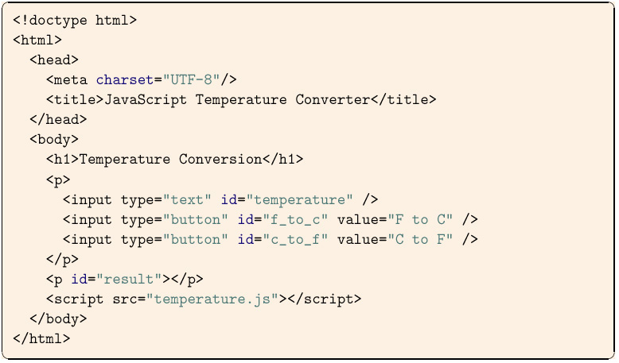This screenshot has height=363, width=619.
Task: Select the charset attribute in meta tag
Action: (x=125, y=80)
